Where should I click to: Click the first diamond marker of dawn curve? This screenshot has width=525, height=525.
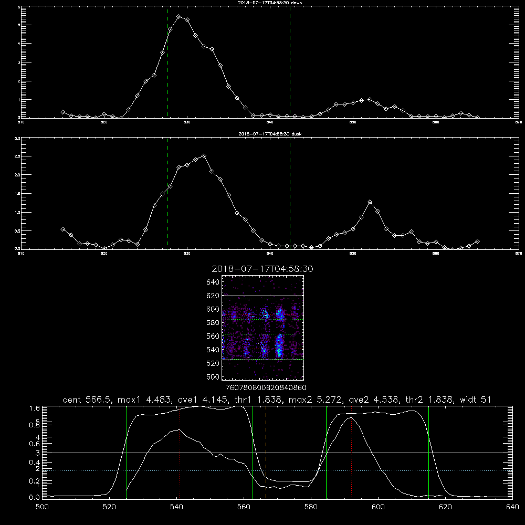tap(62, 112)
